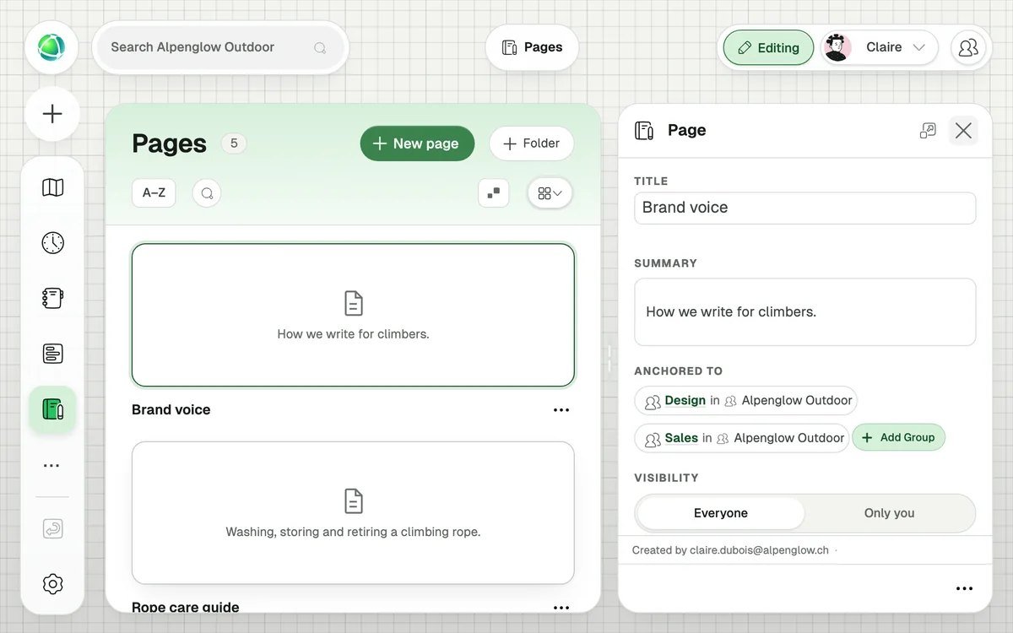Create a New page
The width and height of the screenshot is (1013, 633).
coord(417,143)
